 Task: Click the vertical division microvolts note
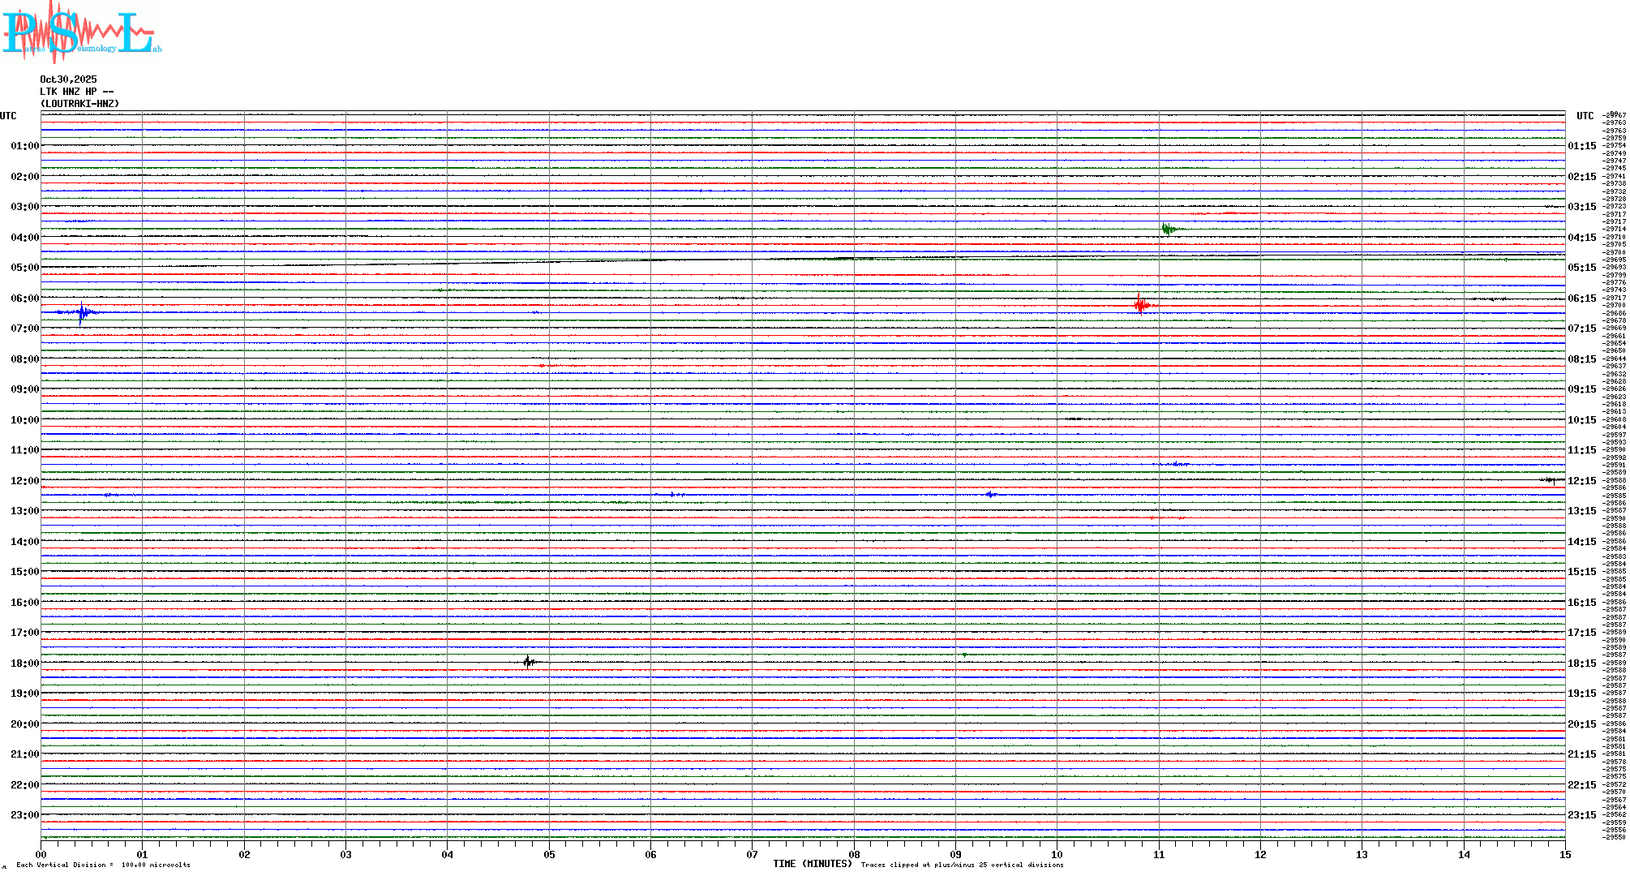pos(103,865)
